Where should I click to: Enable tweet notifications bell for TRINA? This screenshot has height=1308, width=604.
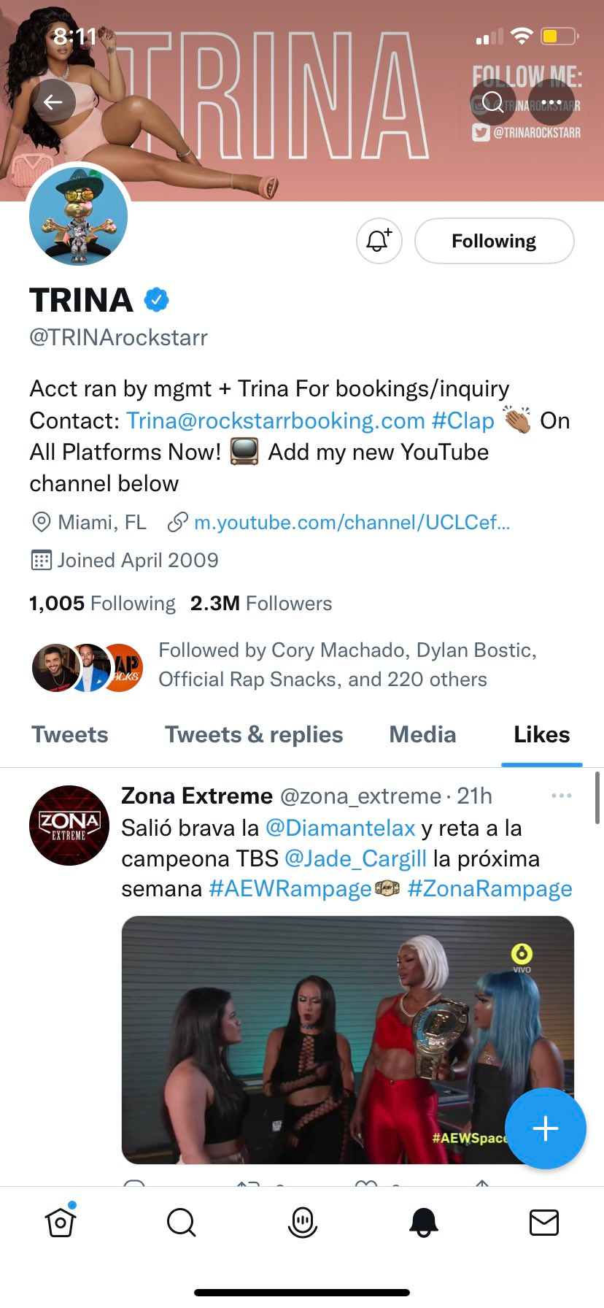tap(379, 241)
